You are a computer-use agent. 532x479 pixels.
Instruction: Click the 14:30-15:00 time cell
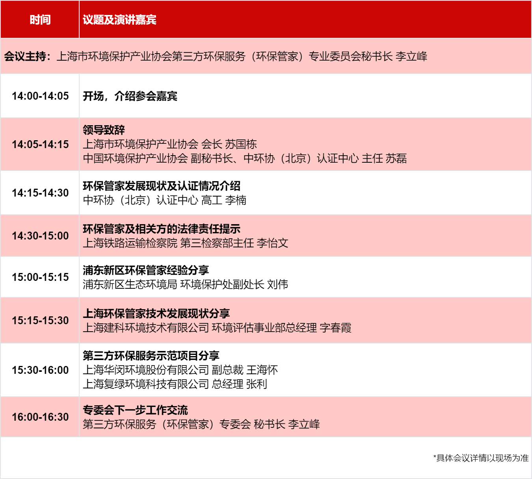point(40,236)
